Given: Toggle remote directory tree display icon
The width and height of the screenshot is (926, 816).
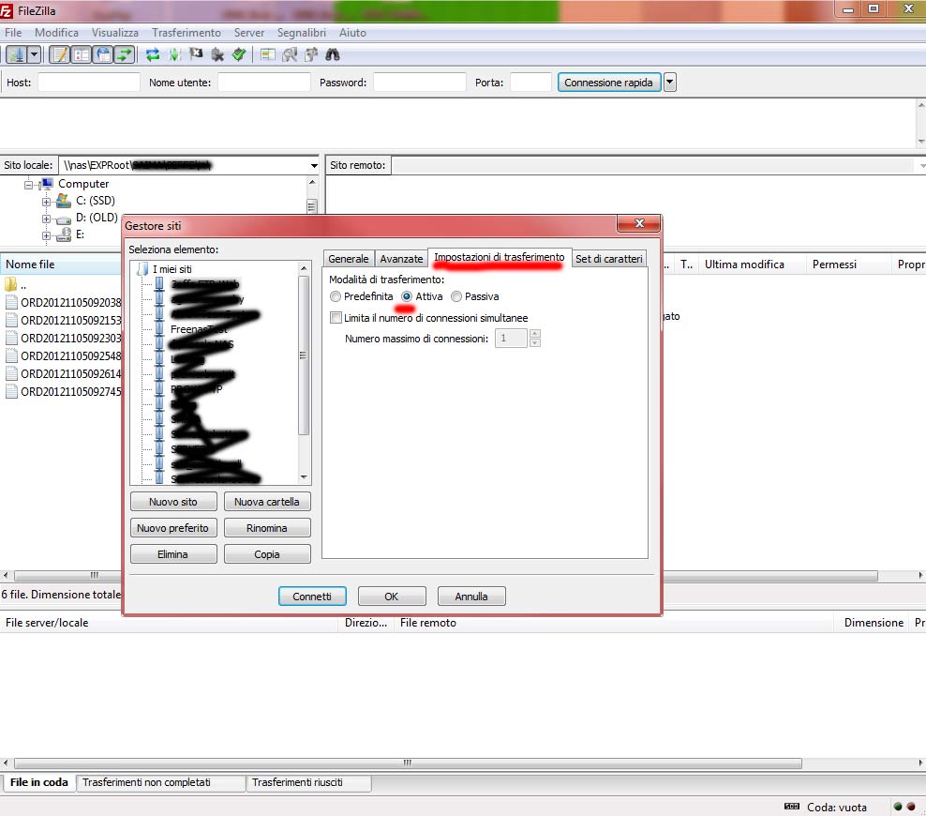Looking at the screenshot, I should (x=103, y=55).
